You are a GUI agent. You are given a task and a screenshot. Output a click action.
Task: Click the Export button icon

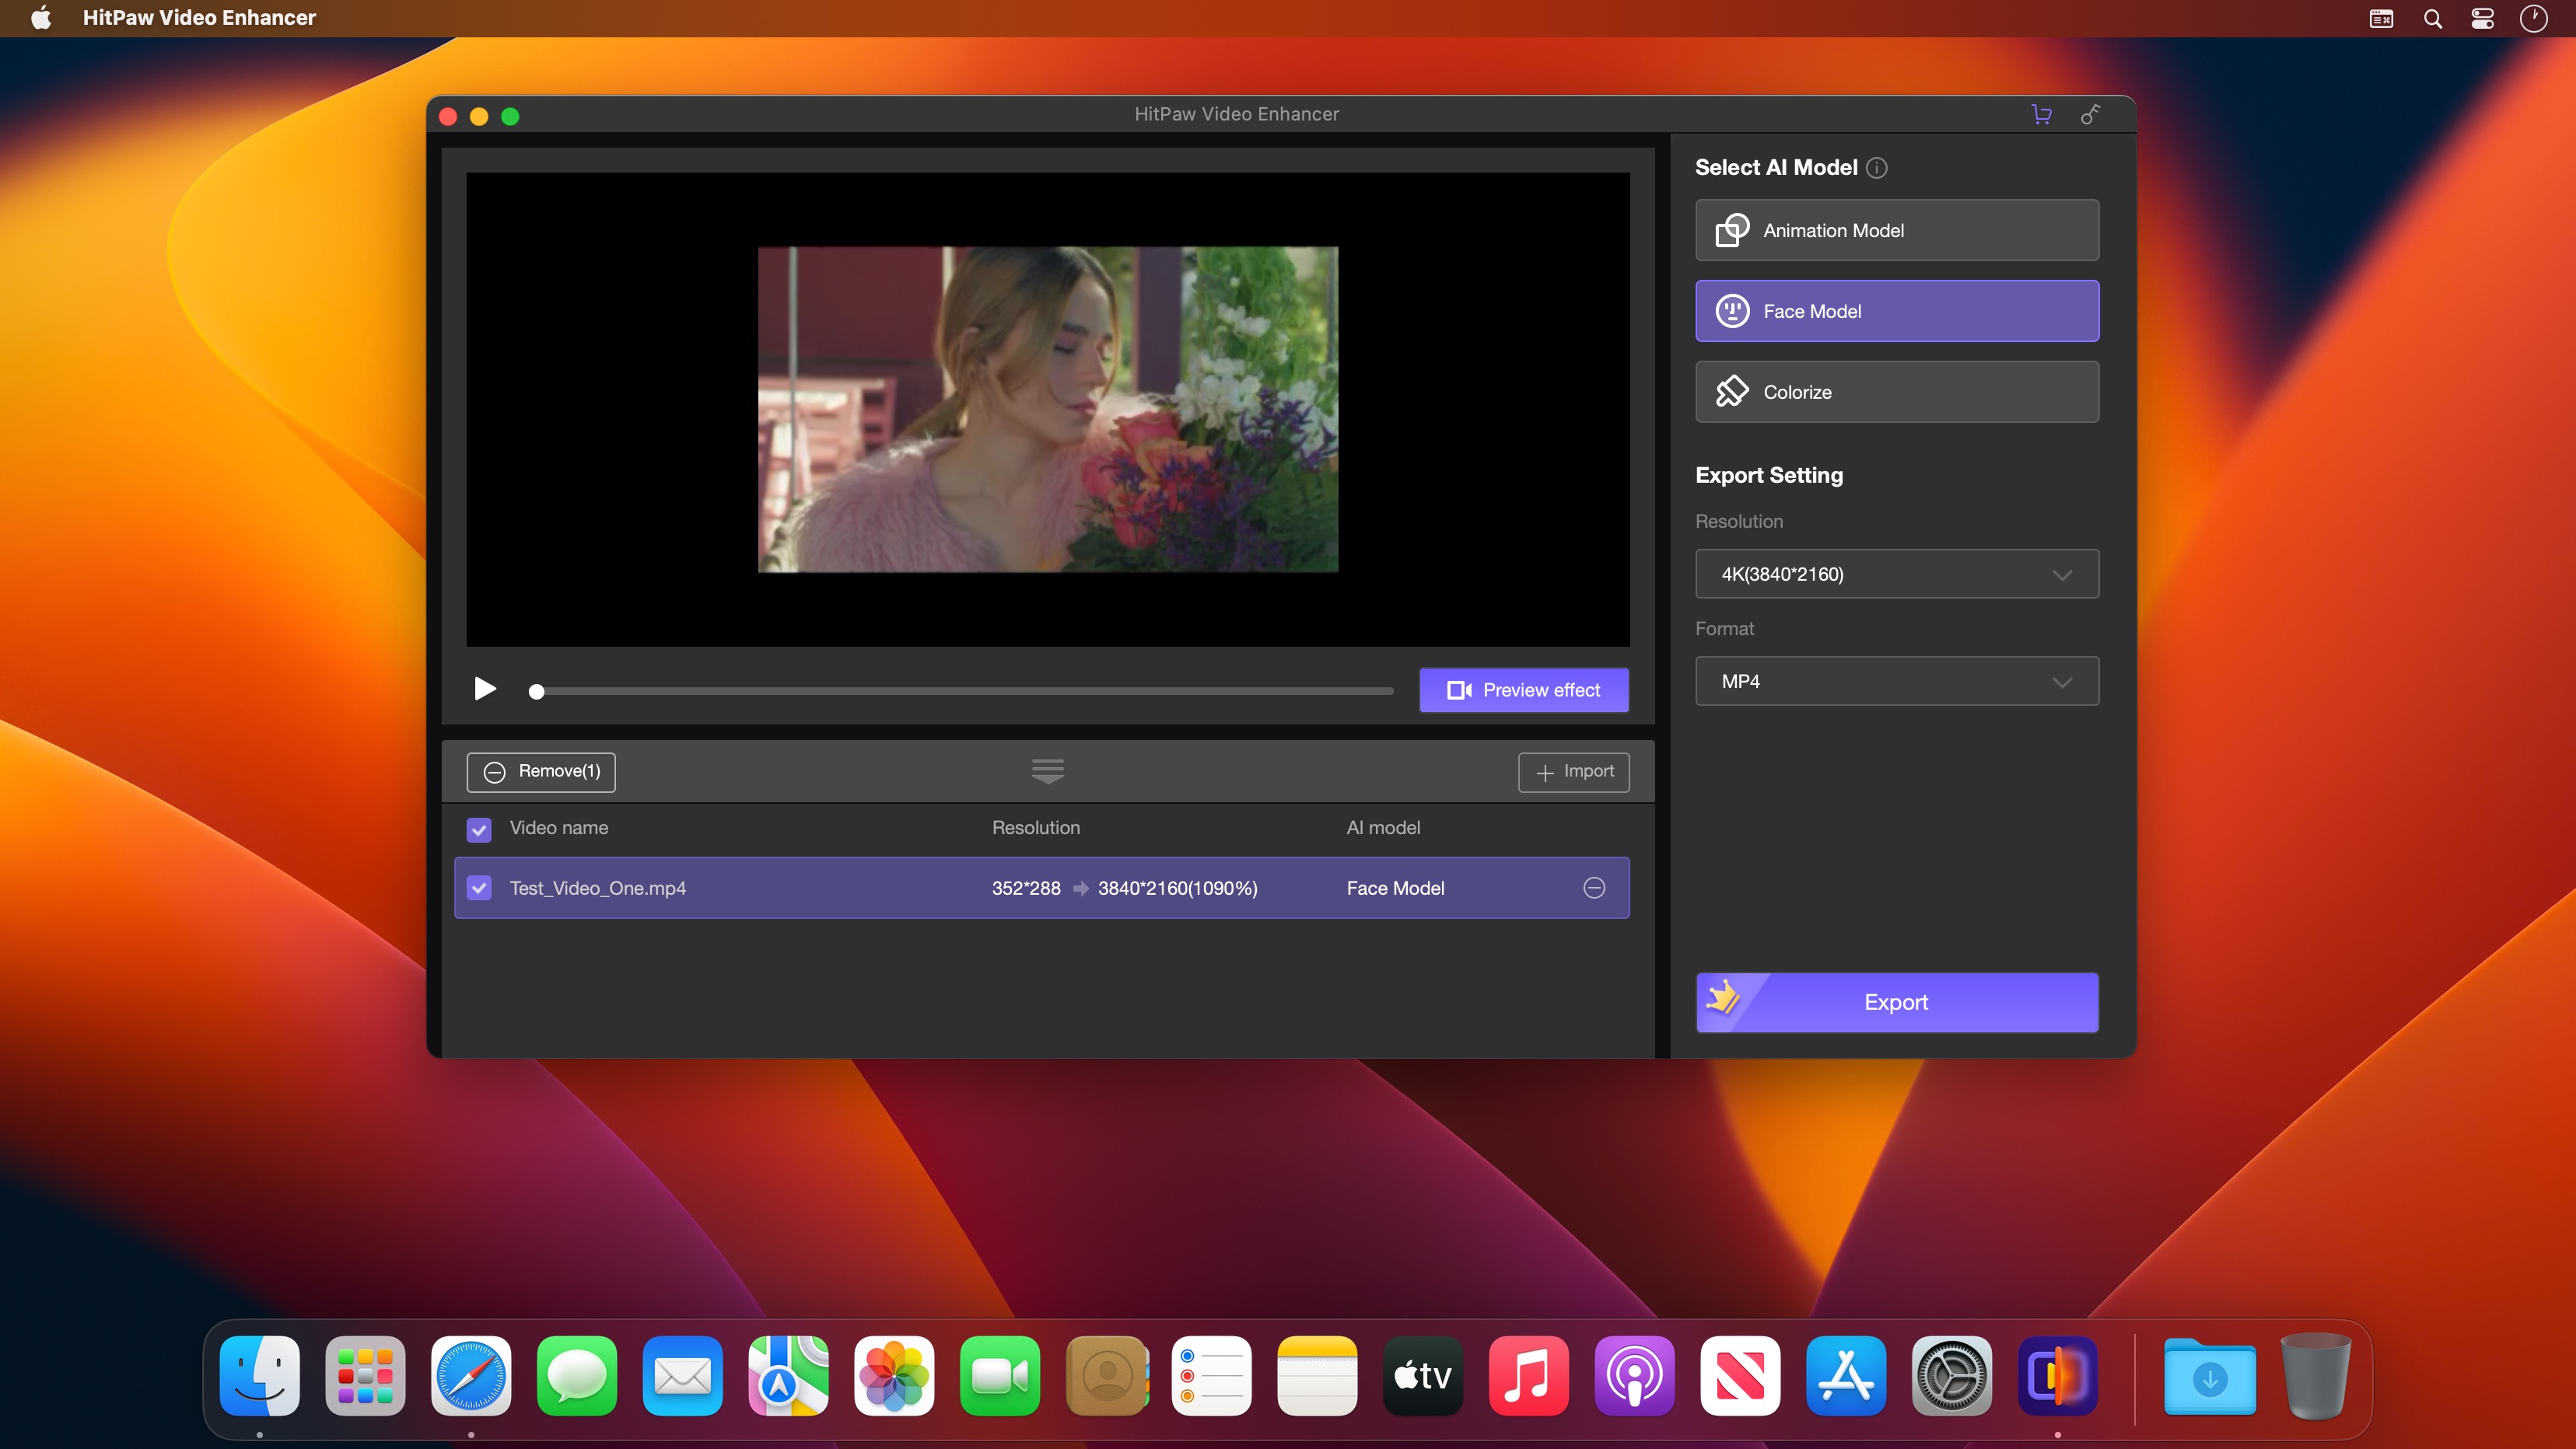point(1725,1001)
